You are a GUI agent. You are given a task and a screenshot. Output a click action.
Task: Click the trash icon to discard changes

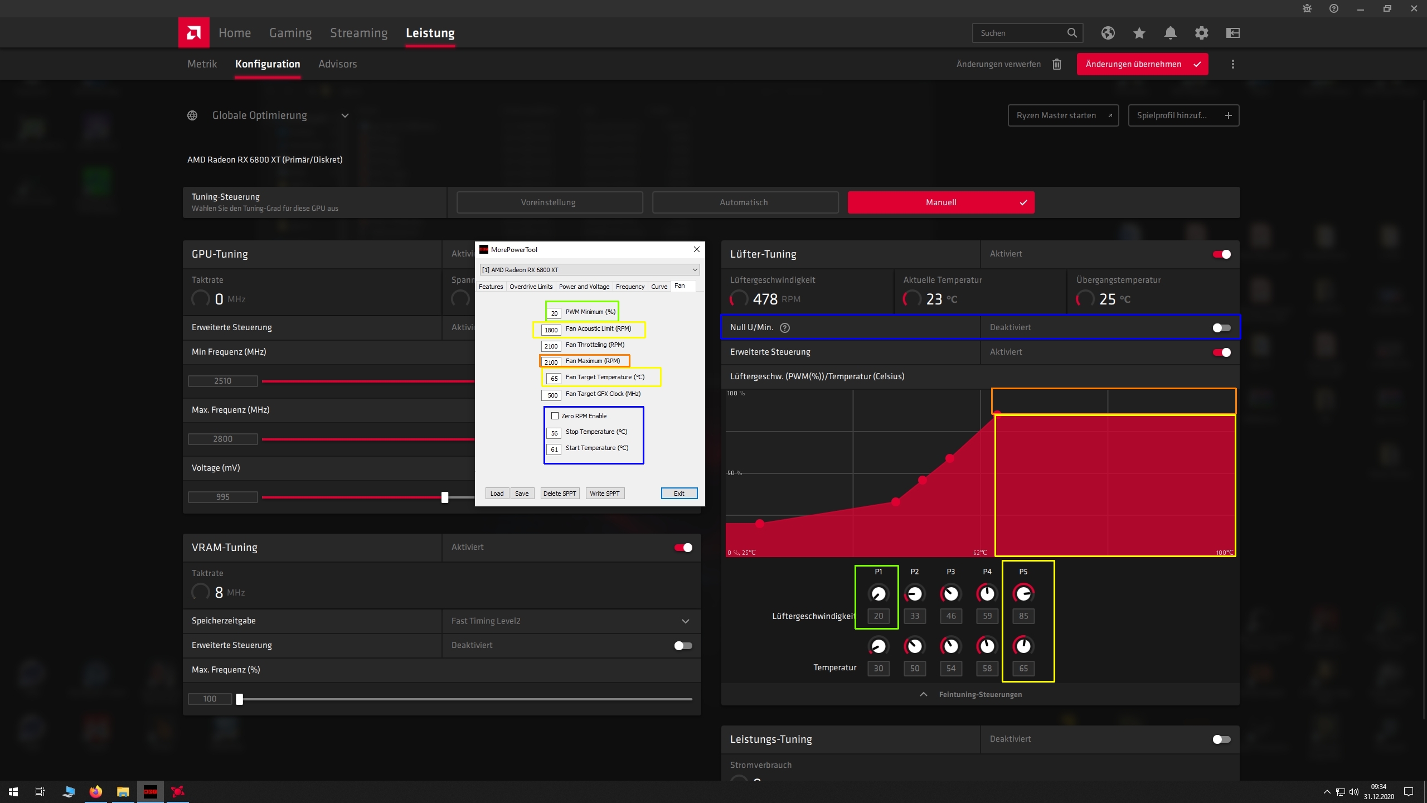pyautogui.click(x=1056, y=64)
